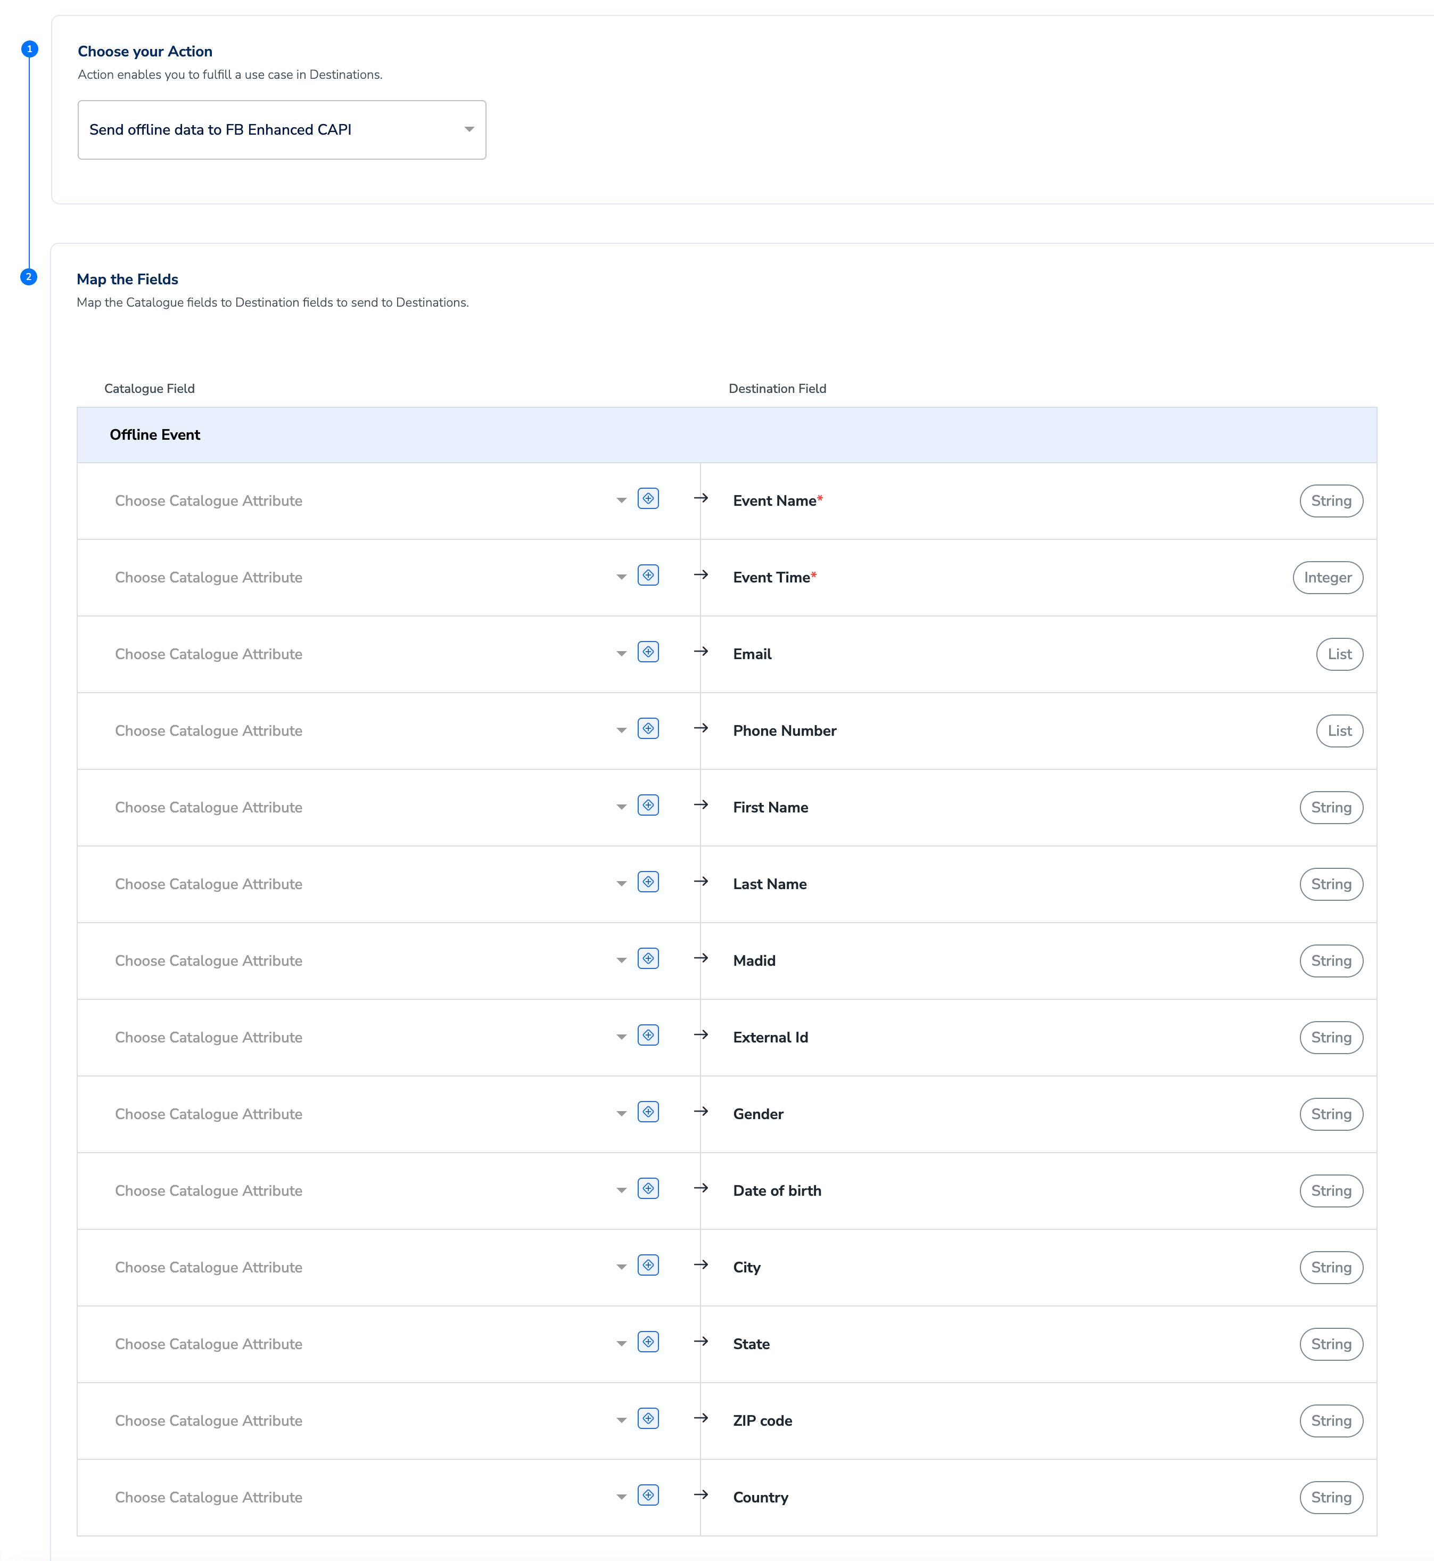Click the blue diamond icon in Event Name row
Screen dimensions: 1434x1561
648,498
